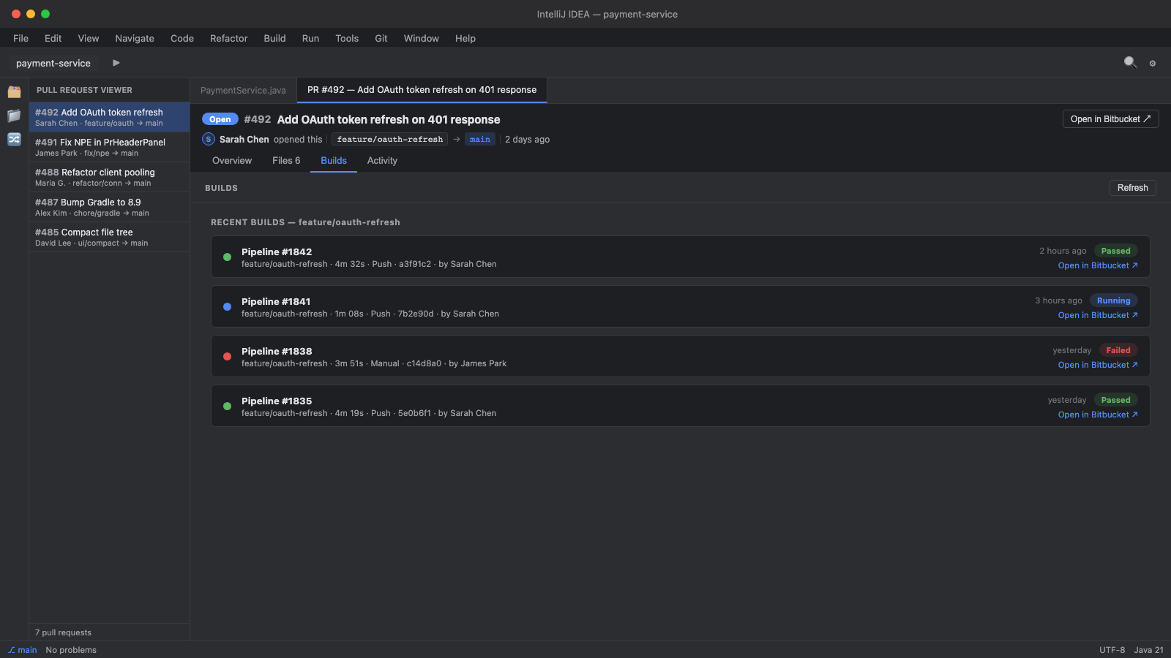The width and height of the screenshot is (1171, 658).
Task: Select the PR #492 editor tab
Action: [422, 90]
